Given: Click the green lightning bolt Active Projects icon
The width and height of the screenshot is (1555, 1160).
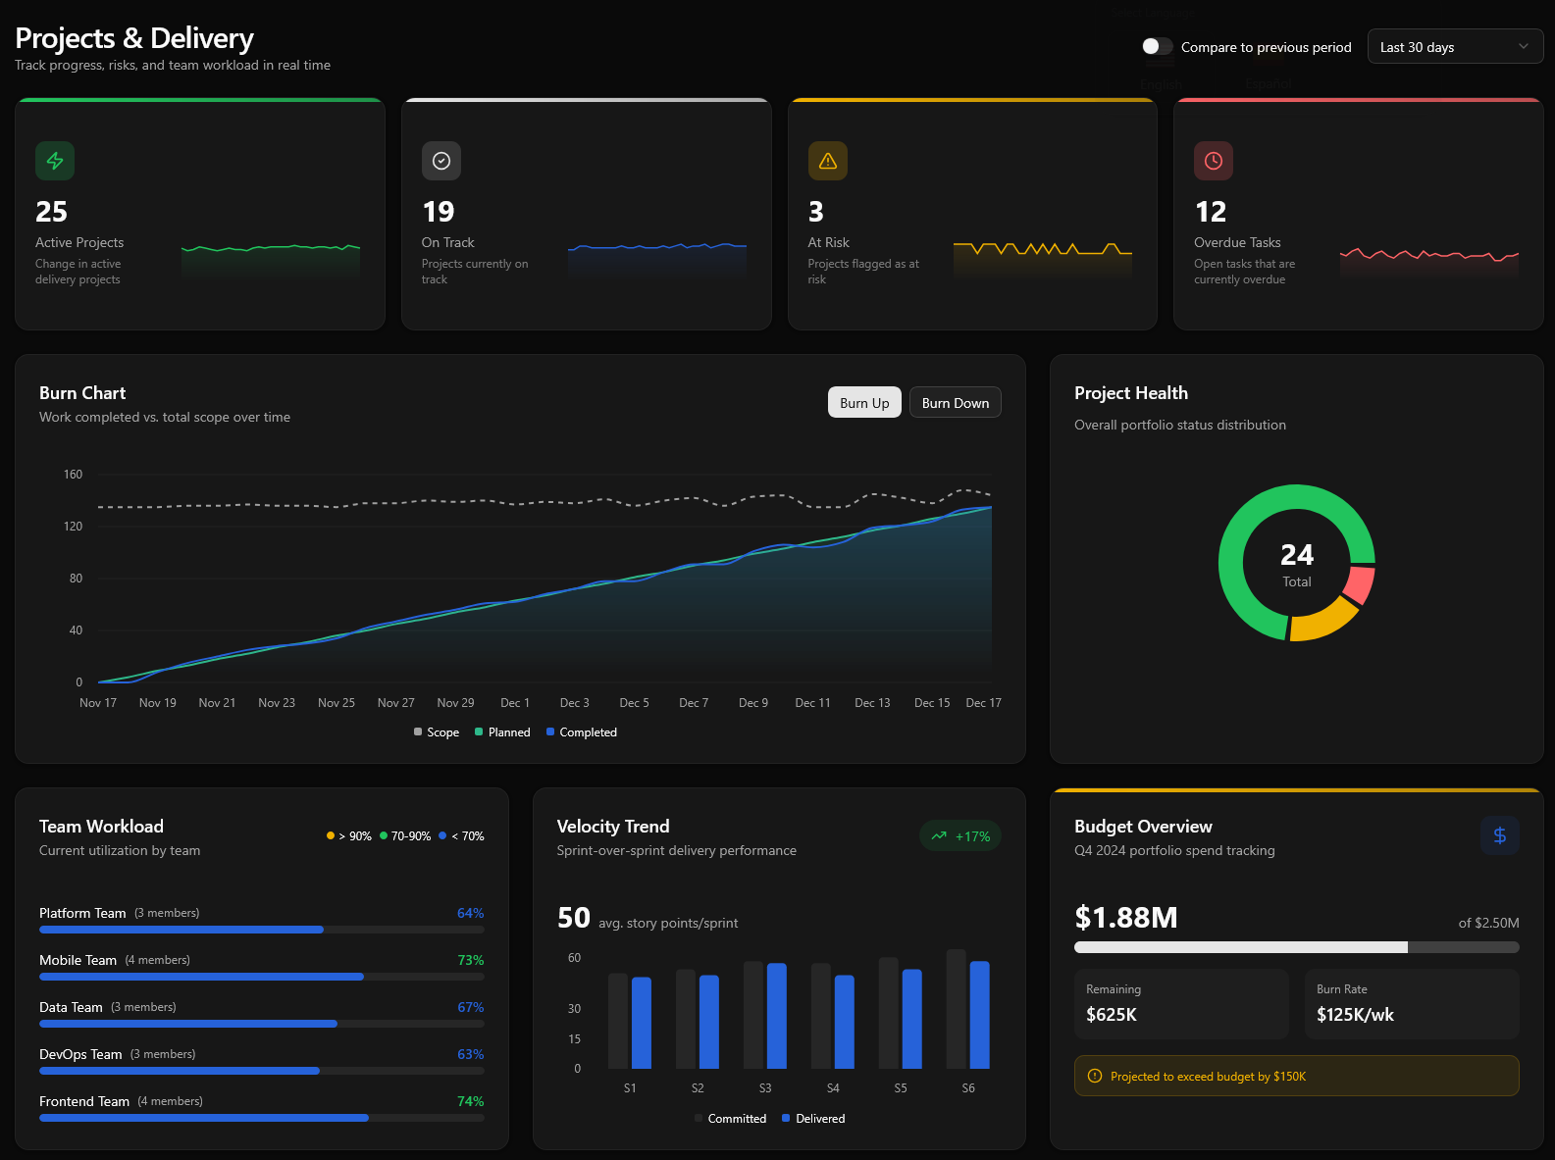Looking at the screenshot, I should click(55, 161).
